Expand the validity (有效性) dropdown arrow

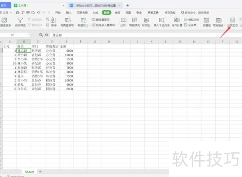(151, 25)
